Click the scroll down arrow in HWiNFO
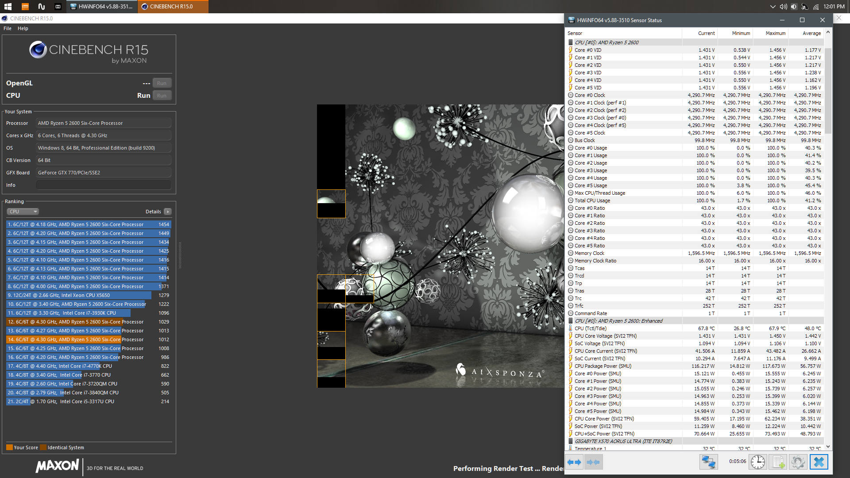 828,447
